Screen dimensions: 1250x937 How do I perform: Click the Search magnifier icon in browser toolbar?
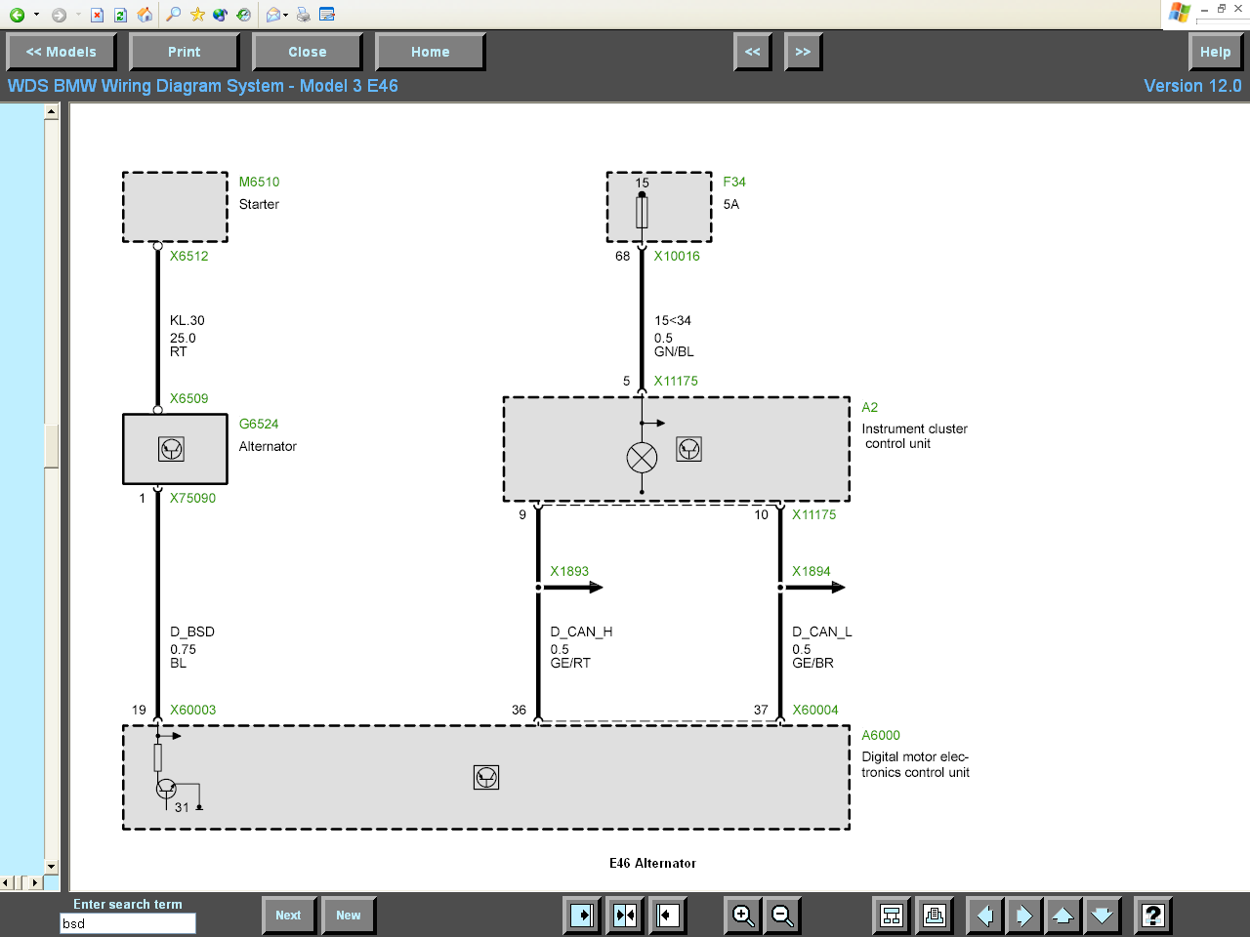pyautogui.click(x=173, y=15)
